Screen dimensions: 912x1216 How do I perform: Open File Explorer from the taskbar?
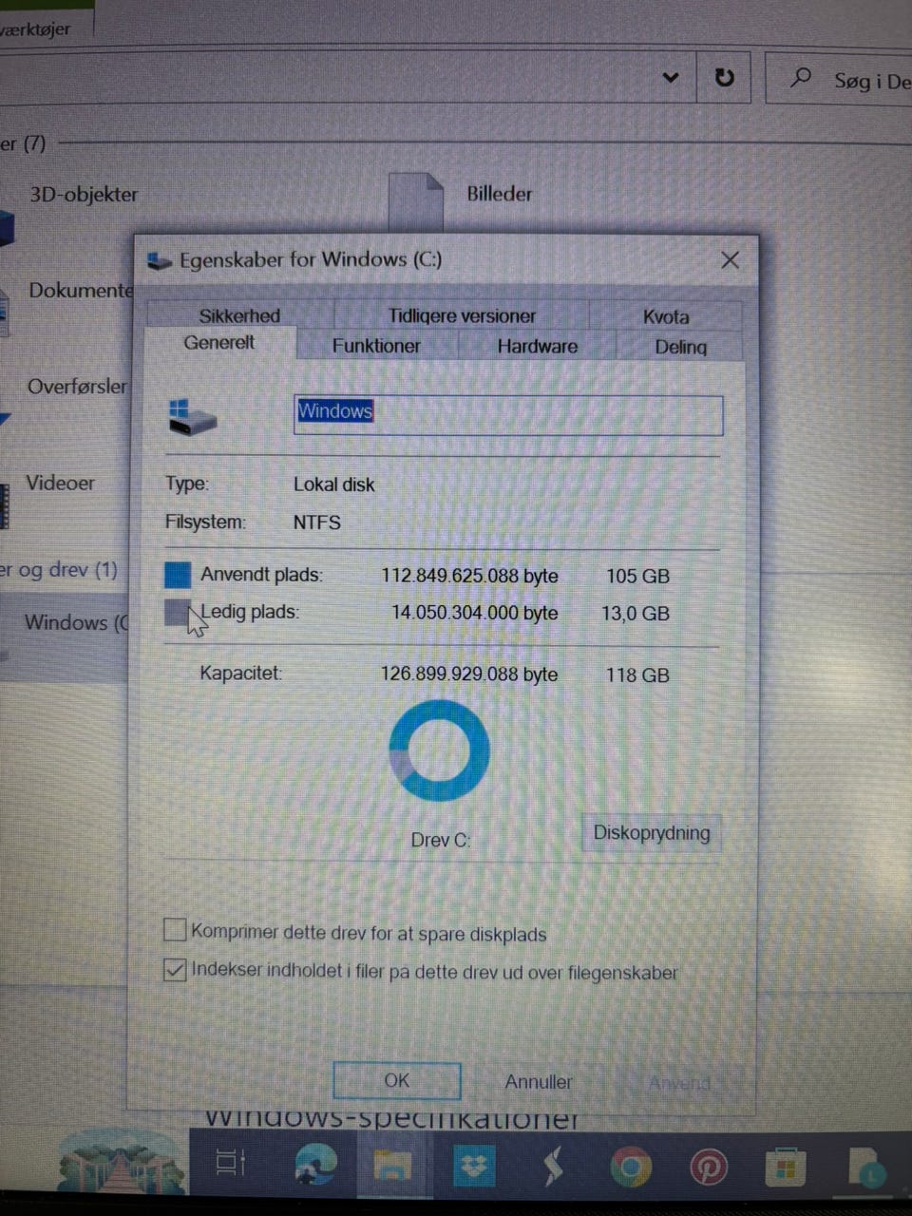[x=391, y=1165]
